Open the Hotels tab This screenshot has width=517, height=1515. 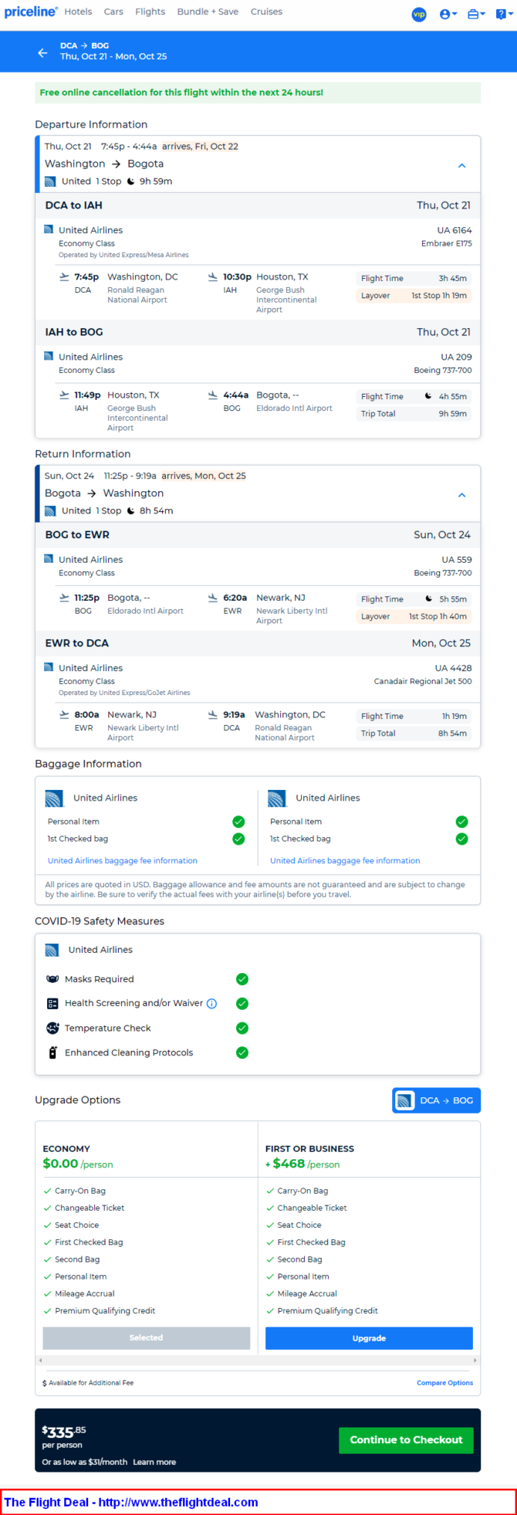(78, 12)
